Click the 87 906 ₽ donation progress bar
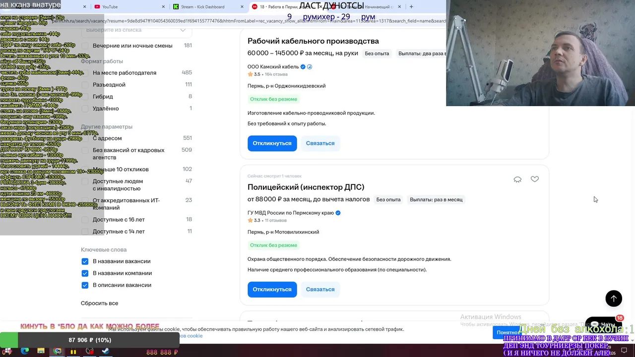 (x=90, y=340)
